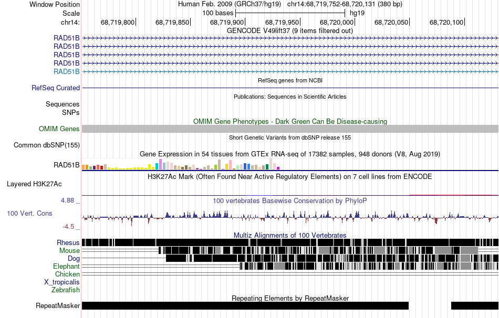Click the Scale track label
This screenshot has width=499, height=318.
coord(71,13)
